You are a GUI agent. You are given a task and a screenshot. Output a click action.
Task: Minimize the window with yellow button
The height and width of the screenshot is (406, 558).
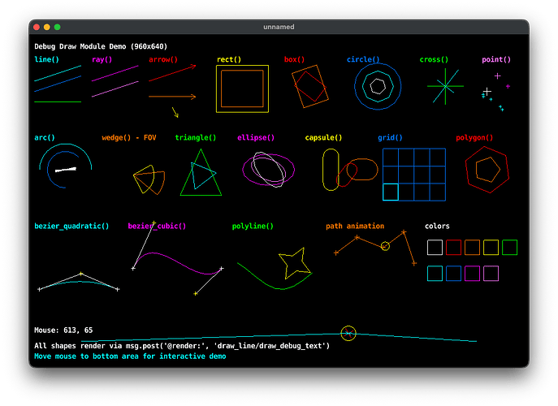tap(46, 27)
